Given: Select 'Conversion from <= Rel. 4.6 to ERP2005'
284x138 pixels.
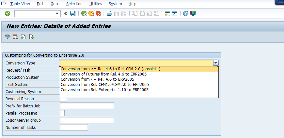Looking at the screenshot, I should tap(139, 79).
